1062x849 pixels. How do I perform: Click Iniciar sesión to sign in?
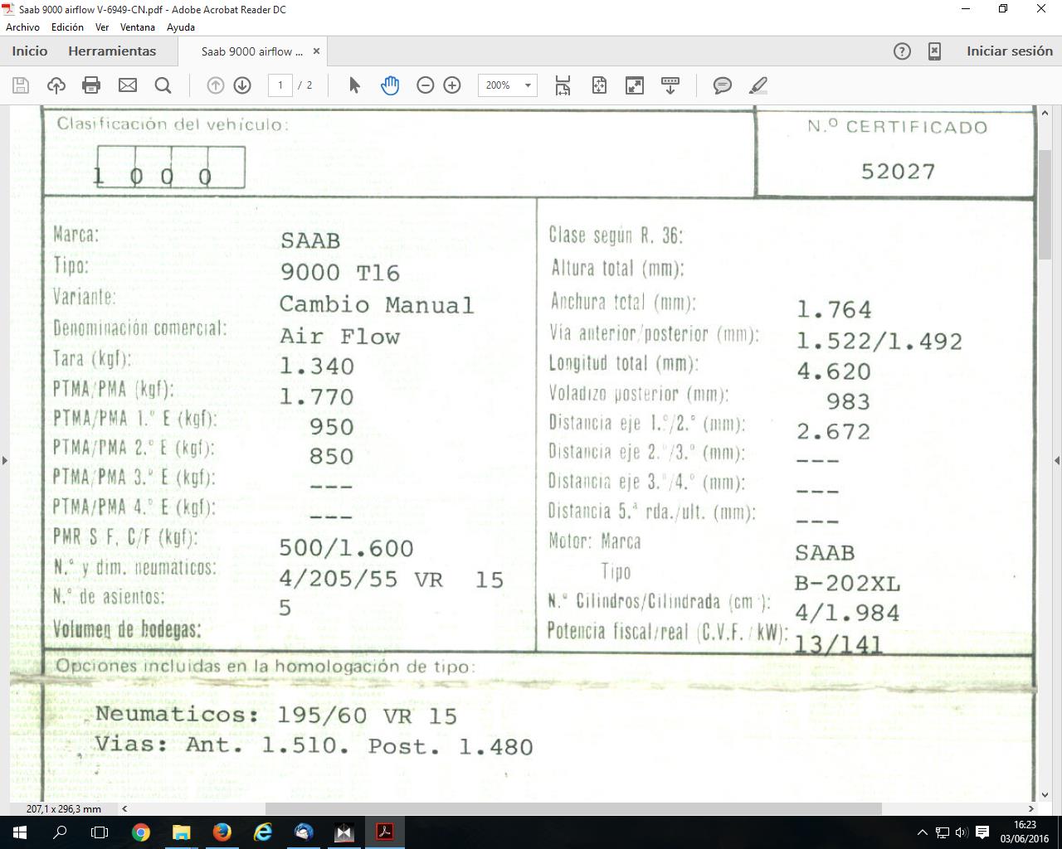[x=1009, y=51]
